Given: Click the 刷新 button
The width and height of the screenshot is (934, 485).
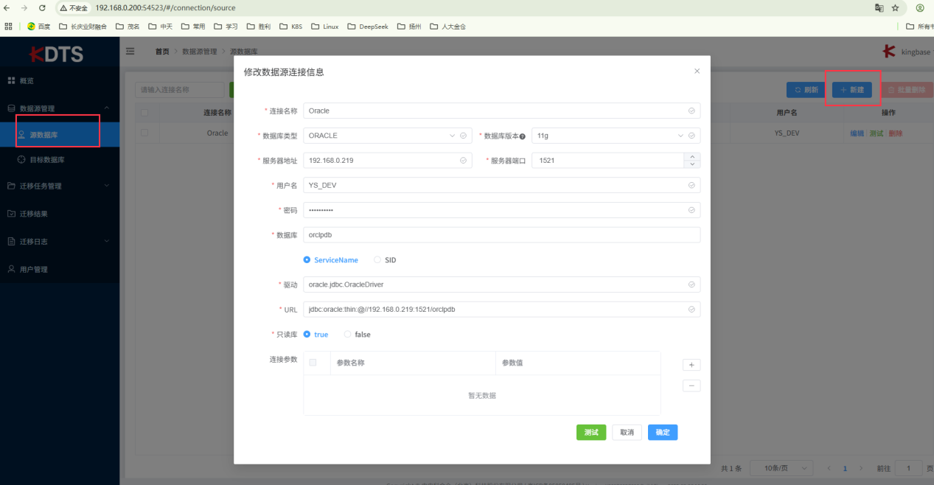Looking at the screenshot, I should pos(806,90).
